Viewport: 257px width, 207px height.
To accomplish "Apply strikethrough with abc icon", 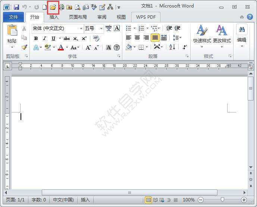I will point(67,38).
